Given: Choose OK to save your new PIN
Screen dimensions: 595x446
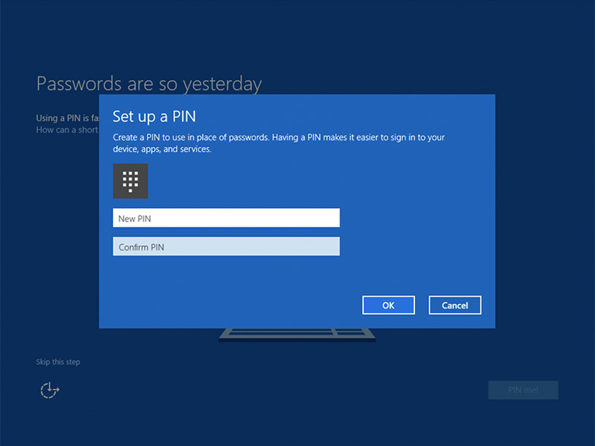Looking at the screenshot, I should coord(388,305).
